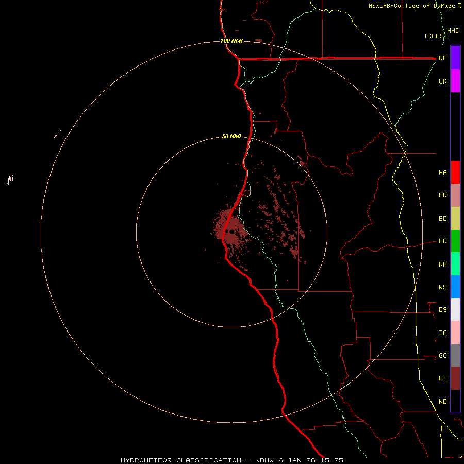Click the IC legend label
This screenshot has height=464, width=464.
tap(442, 333)
